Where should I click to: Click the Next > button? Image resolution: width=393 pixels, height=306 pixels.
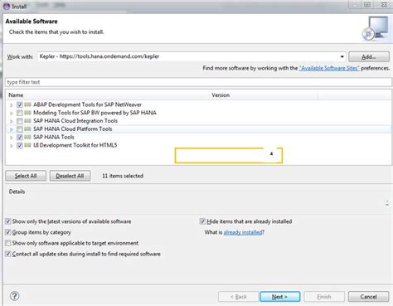[x=279, y=297]
